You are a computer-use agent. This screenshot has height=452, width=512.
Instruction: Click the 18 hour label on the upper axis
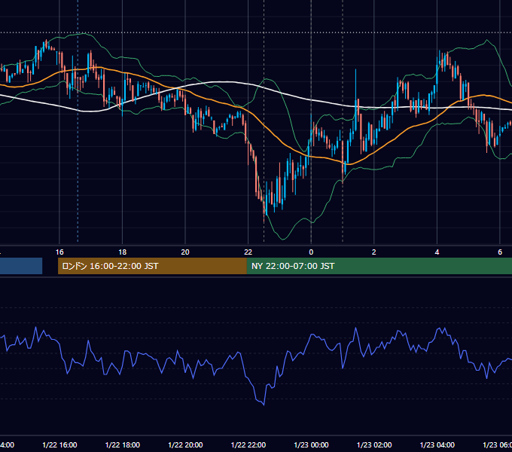point(123,252)
